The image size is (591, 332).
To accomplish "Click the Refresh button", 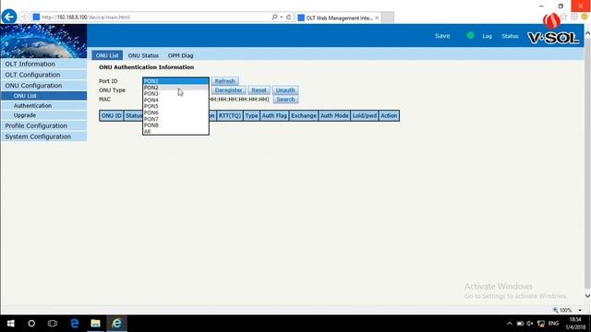I will (x=224, y=81).
